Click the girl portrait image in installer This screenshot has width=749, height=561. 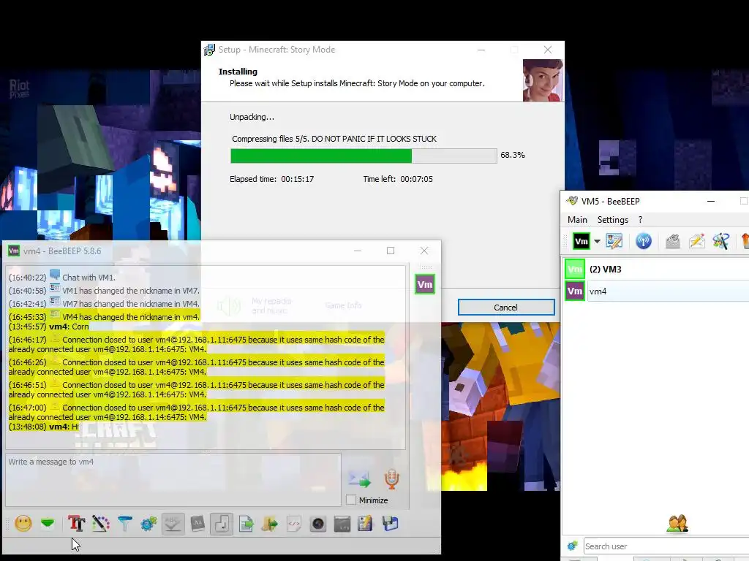(543, 80)
